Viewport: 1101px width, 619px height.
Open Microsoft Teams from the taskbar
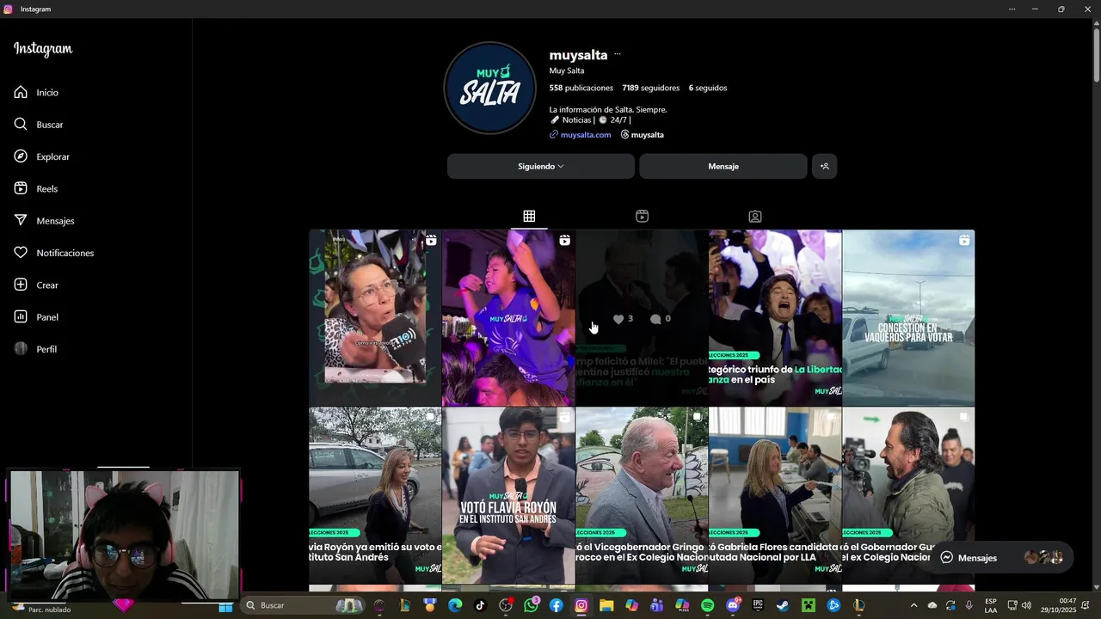click(x=657, y=605)
